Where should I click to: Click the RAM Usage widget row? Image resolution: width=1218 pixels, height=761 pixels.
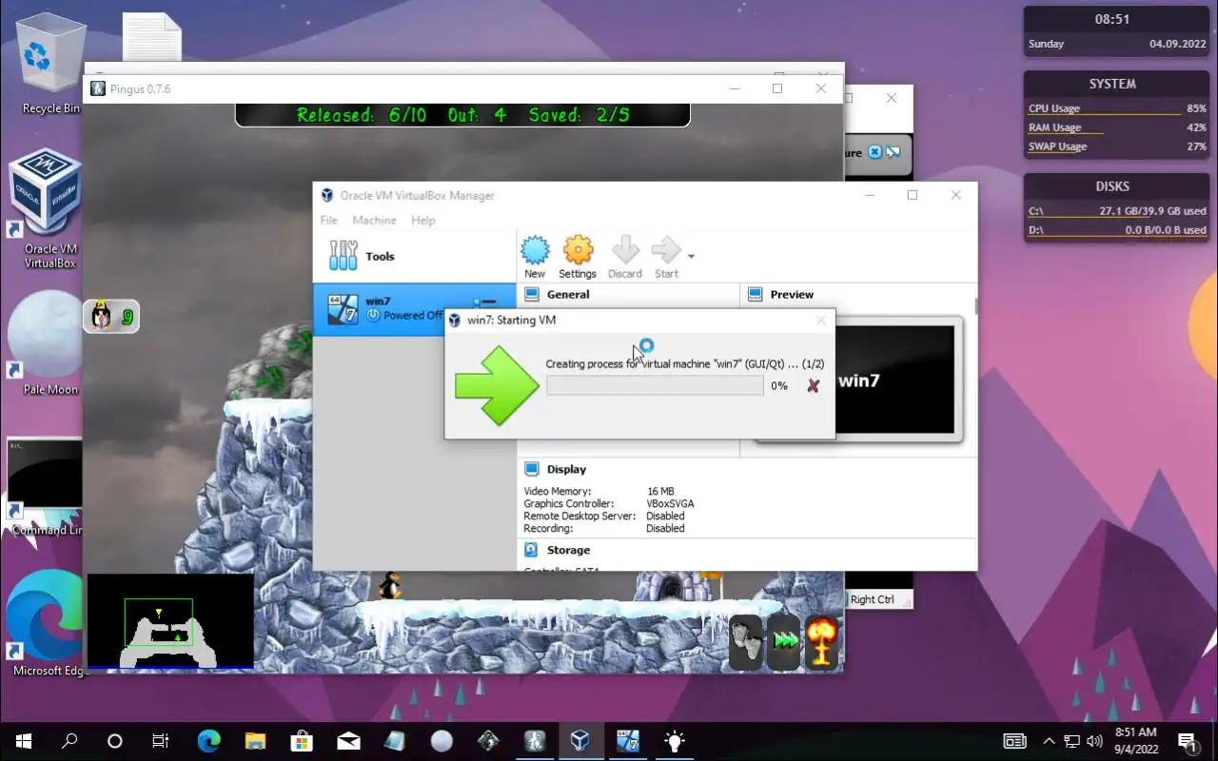point(1117,127)
